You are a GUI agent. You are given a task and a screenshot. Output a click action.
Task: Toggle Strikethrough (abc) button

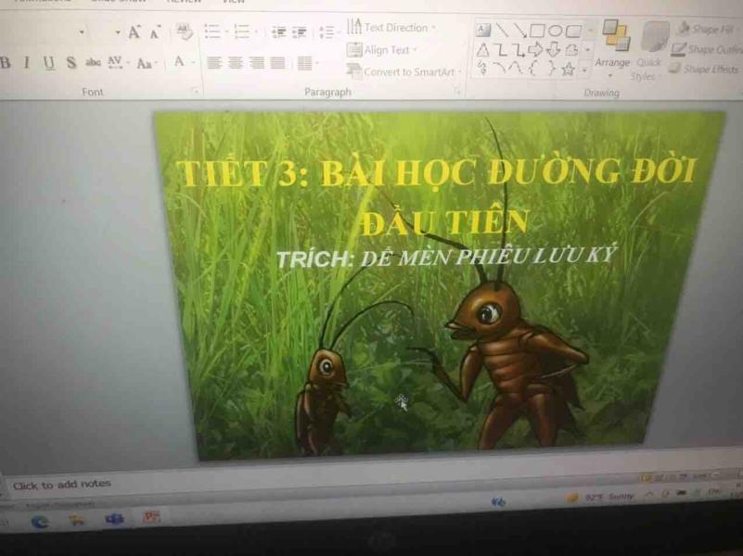tap(93, 62)
